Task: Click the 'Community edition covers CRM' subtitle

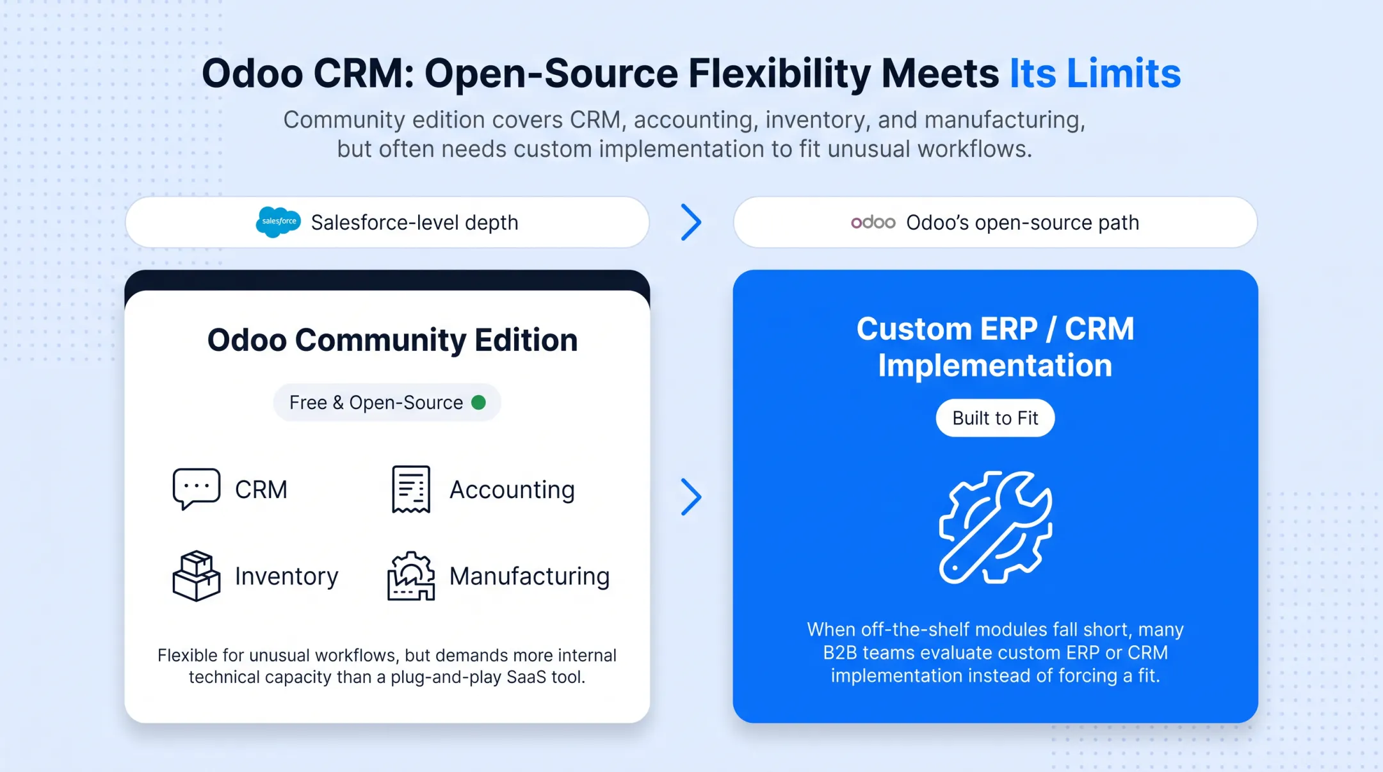Action: pos(684,134)
